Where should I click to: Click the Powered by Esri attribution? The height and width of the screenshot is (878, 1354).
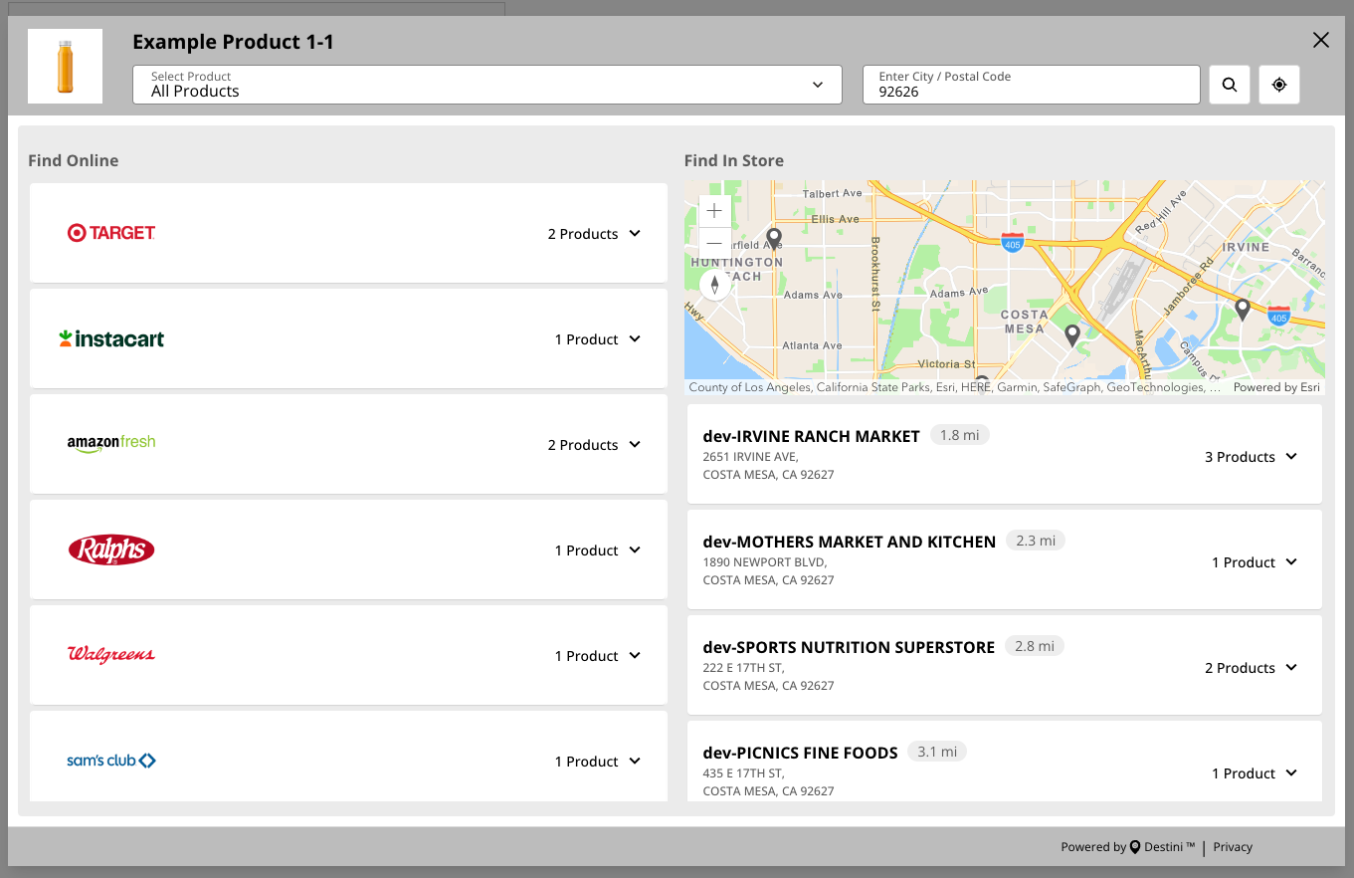1276,387
